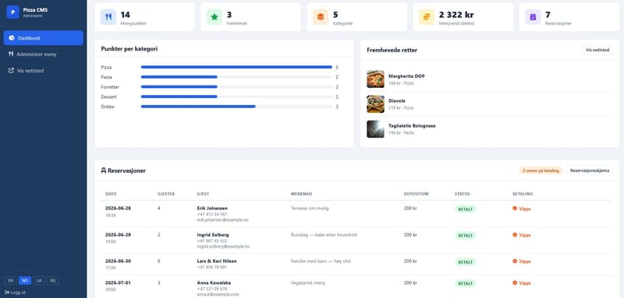Click the Vis nettsted external link icon
Viewport: 624px width, 298px height.
pos(11,70)
